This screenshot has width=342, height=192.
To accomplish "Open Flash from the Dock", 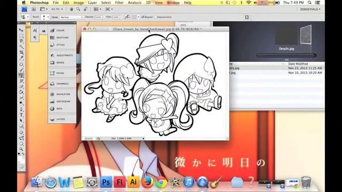I will click(x=120, y=182).
